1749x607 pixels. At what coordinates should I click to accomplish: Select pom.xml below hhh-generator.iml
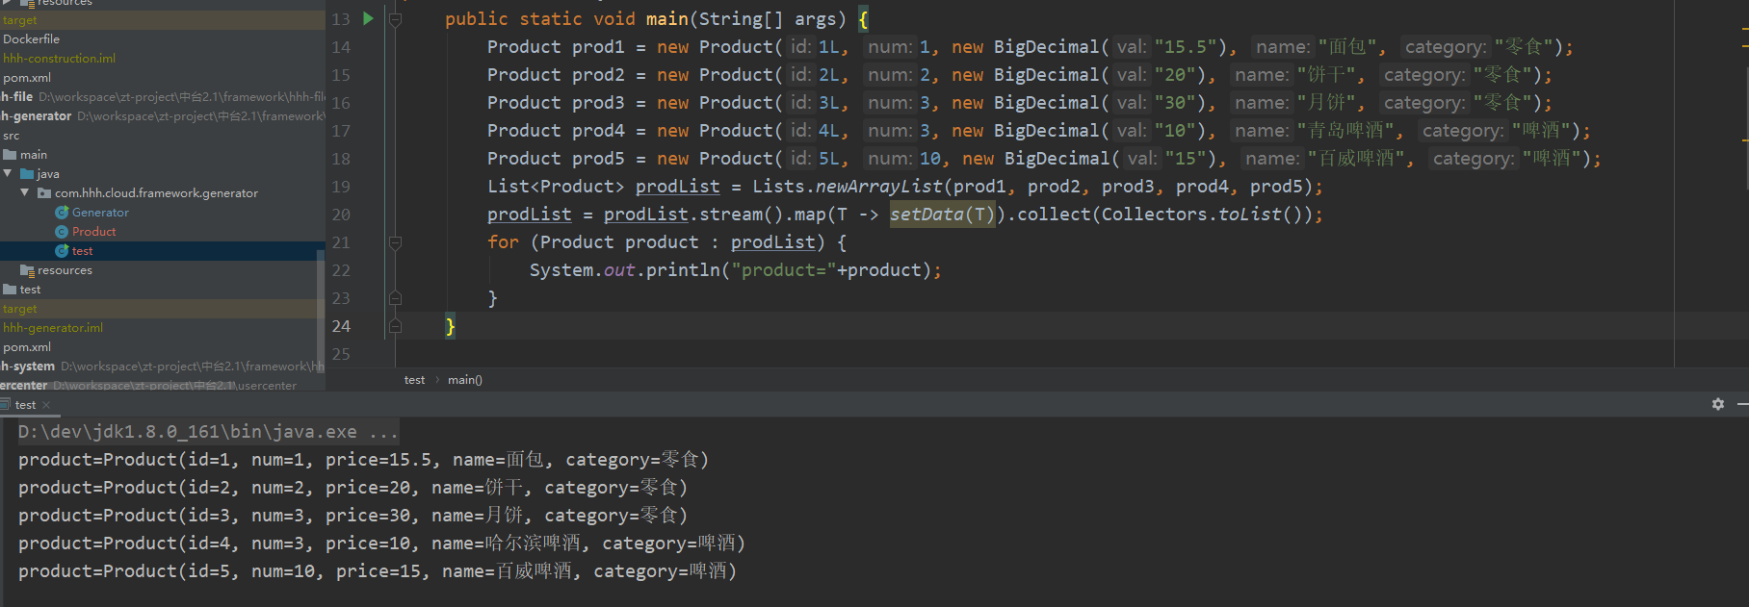[x=27, y=347]
